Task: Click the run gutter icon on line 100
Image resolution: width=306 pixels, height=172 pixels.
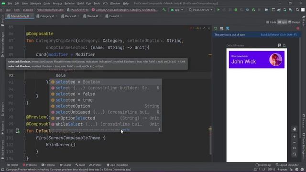Action: pyautogui.click(x=18, y=131)
